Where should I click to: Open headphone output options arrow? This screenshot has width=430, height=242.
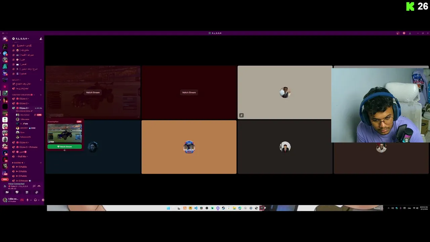click(39, 200)
